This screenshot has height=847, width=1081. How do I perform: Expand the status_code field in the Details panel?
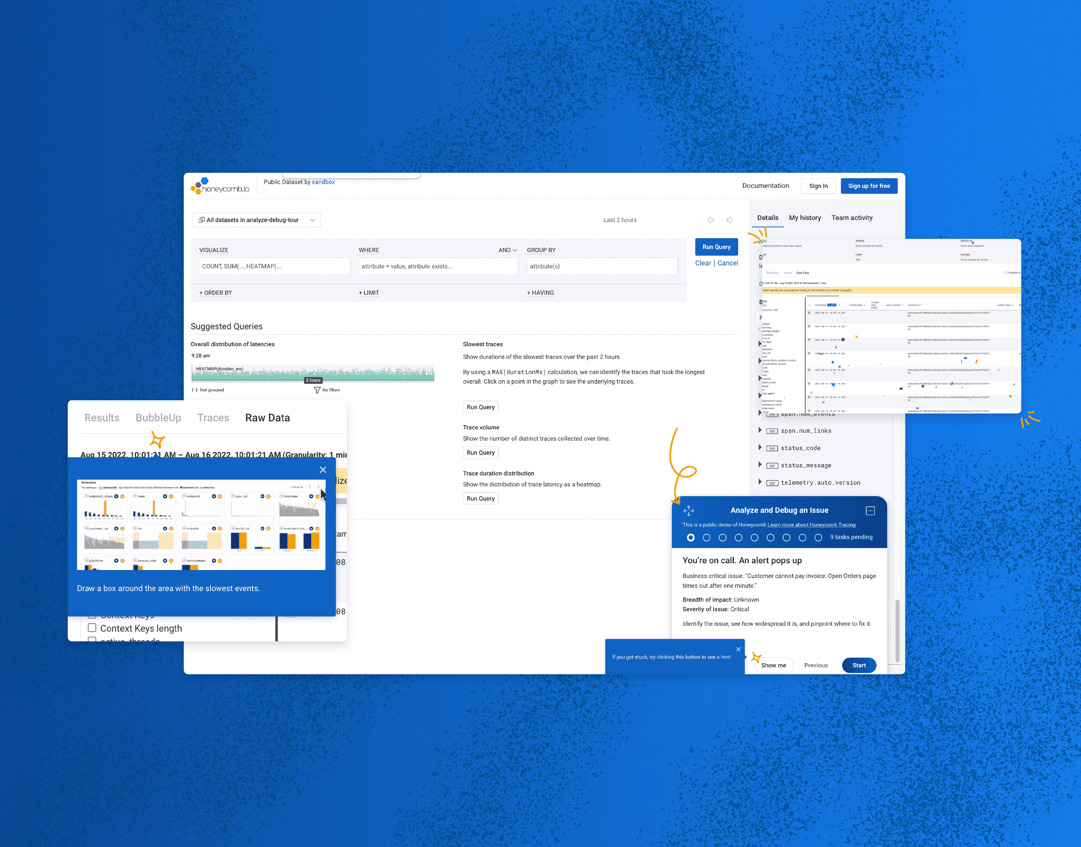(x=761, y=447)
